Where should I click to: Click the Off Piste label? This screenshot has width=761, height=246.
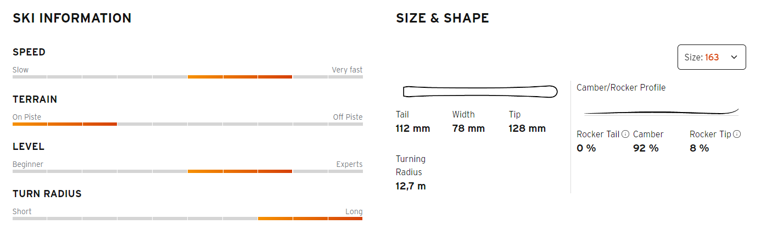(x=348, y=117)
